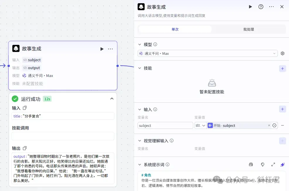This screenshot has height=191, width=289.
Task: Copy the run input
Action: point(25,108)
